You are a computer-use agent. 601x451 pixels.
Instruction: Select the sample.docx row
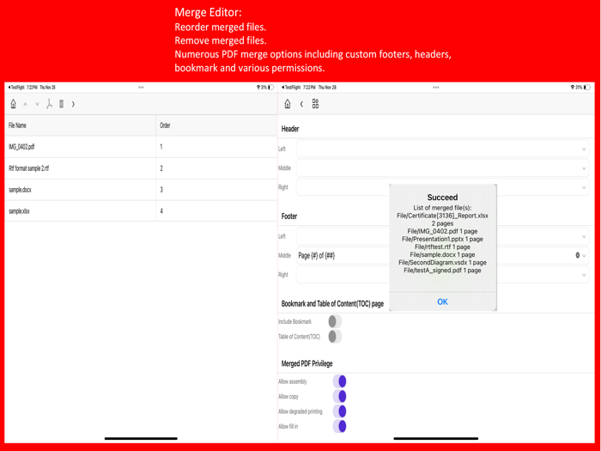pyautogui.click(x=141, y=190)
